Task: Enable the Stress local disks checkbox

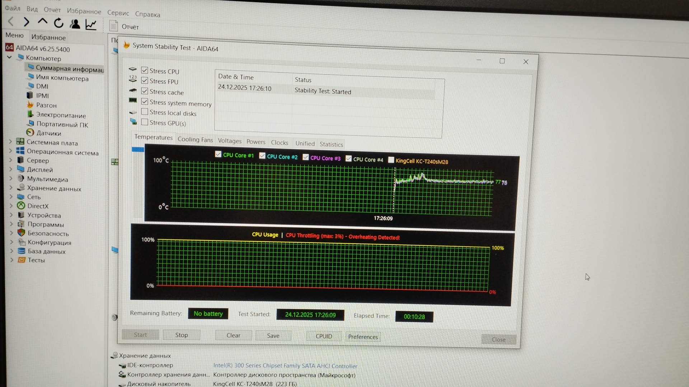Action: [x=145, y=112]
